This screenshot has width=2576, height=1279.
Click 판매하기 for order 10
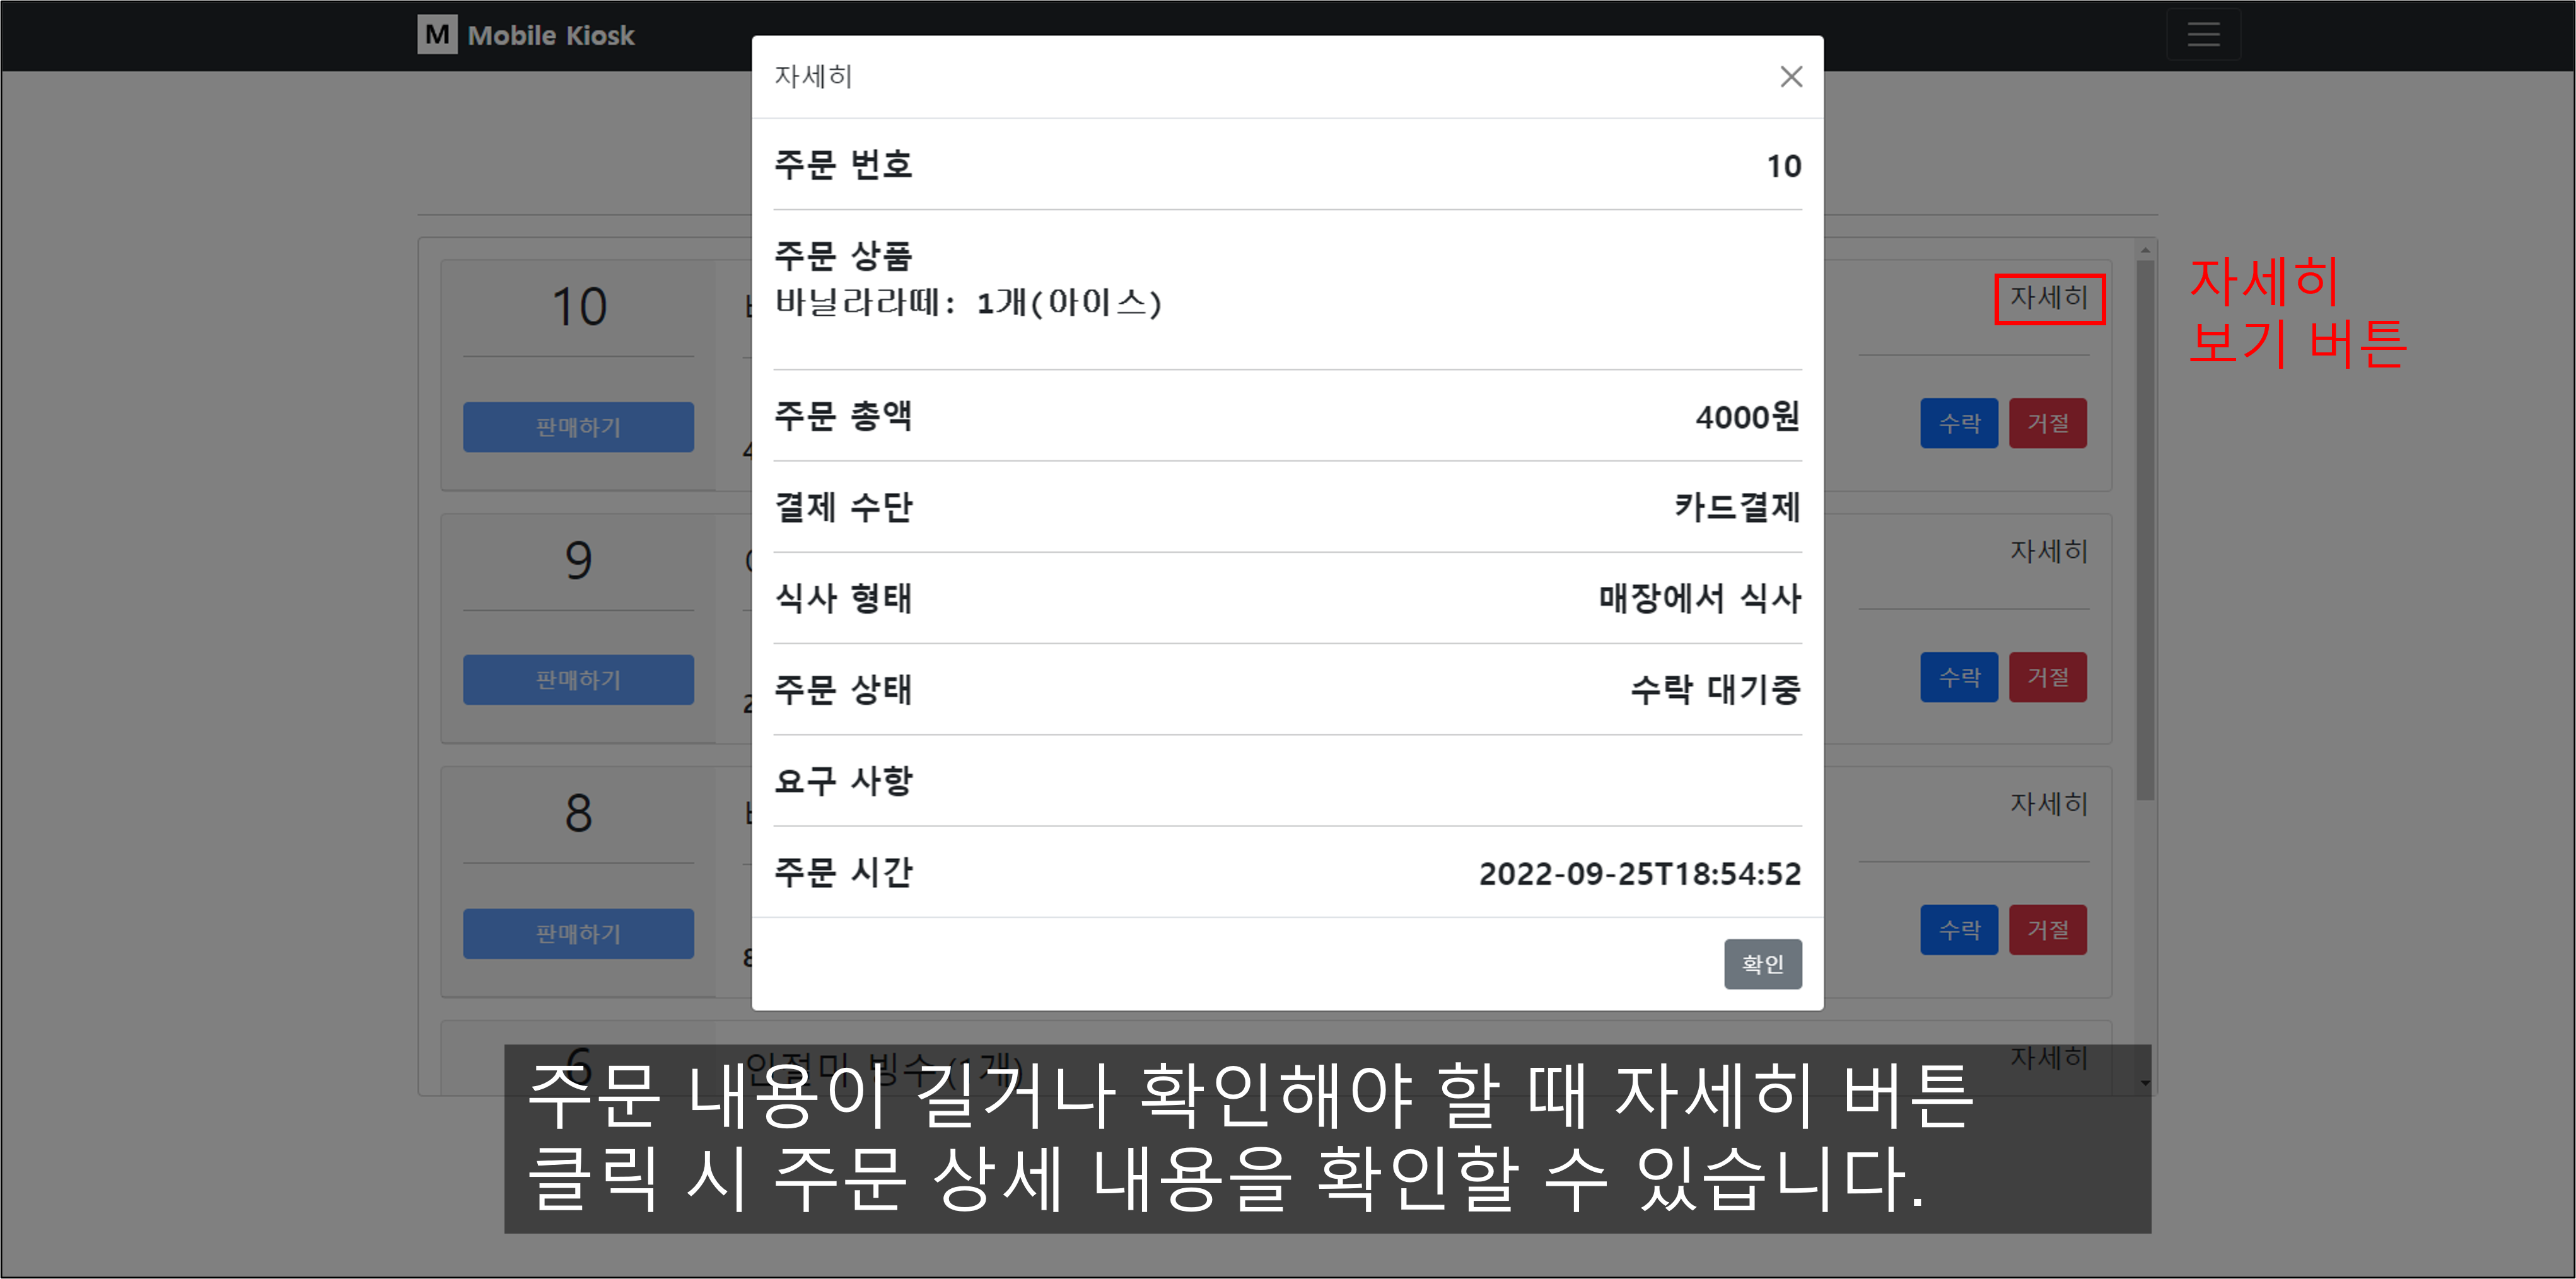578,427
